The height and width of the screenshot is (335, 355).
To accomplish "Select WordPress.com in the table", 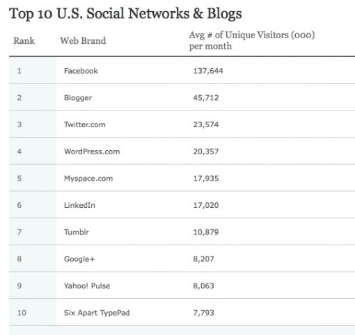I will coord(92,152).
